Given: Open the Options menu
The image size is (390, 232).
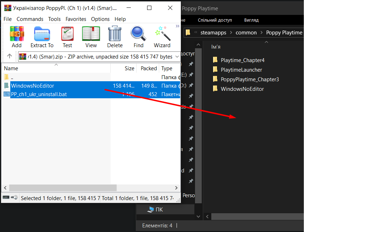Looking at the screenshot, I should (x=100, y=19).
